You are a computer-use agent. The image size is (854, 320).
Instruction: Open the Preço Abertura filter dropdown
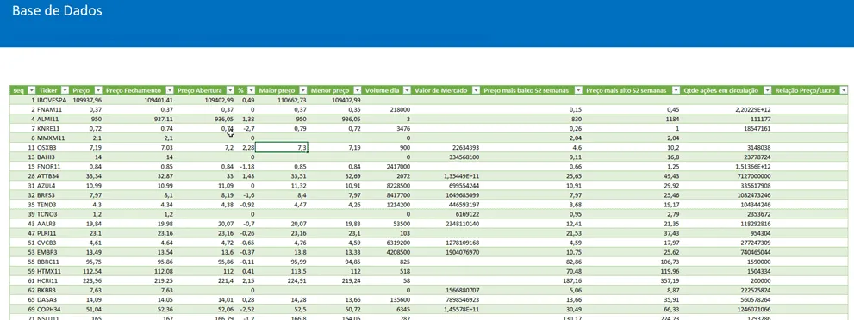click(230, 90)
